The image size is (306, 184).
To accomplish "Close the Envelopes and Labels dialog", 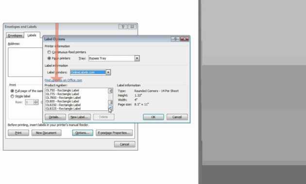I will click(x=132, y=27).
